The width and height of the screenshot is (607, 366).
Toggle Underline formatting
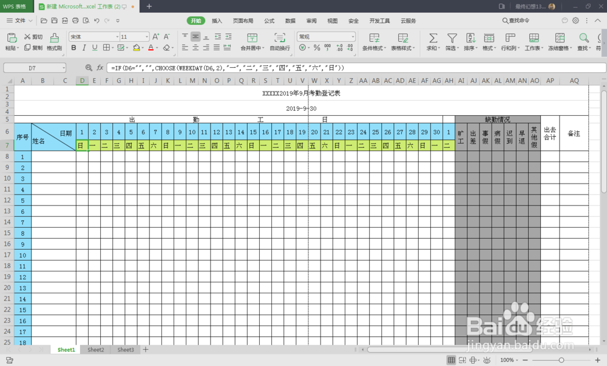(x=95, y=47)
